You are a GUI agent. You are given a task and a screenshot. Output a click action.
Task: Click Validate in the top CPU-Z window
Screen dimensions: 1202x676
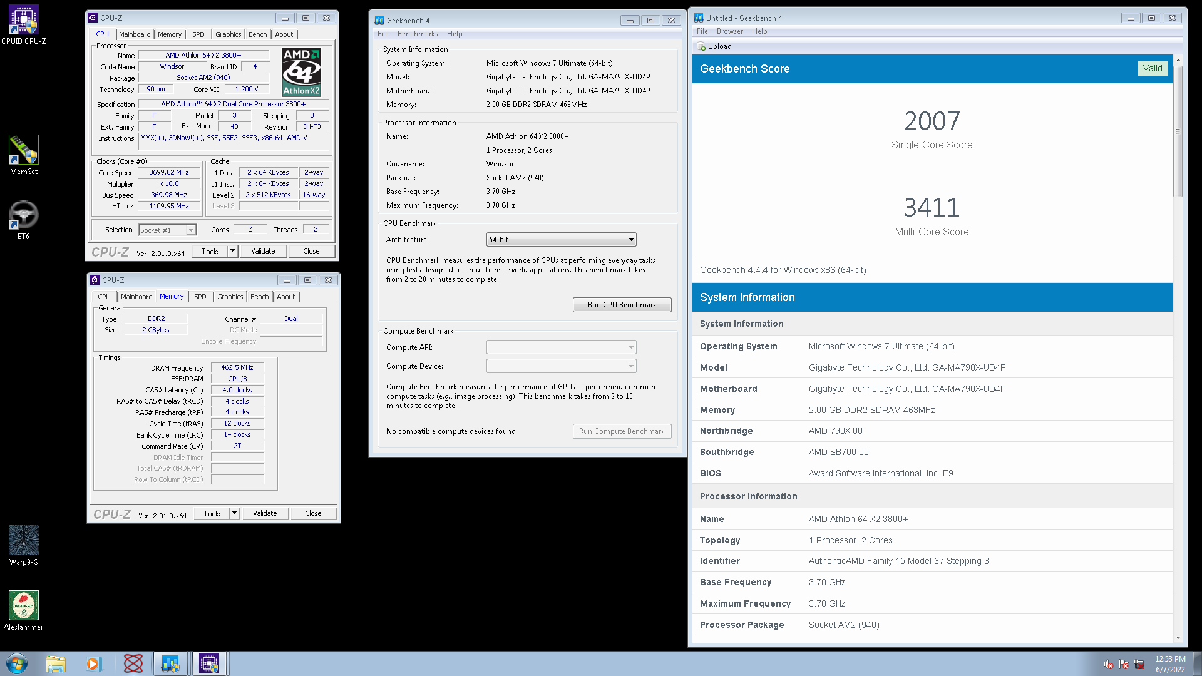263,251
